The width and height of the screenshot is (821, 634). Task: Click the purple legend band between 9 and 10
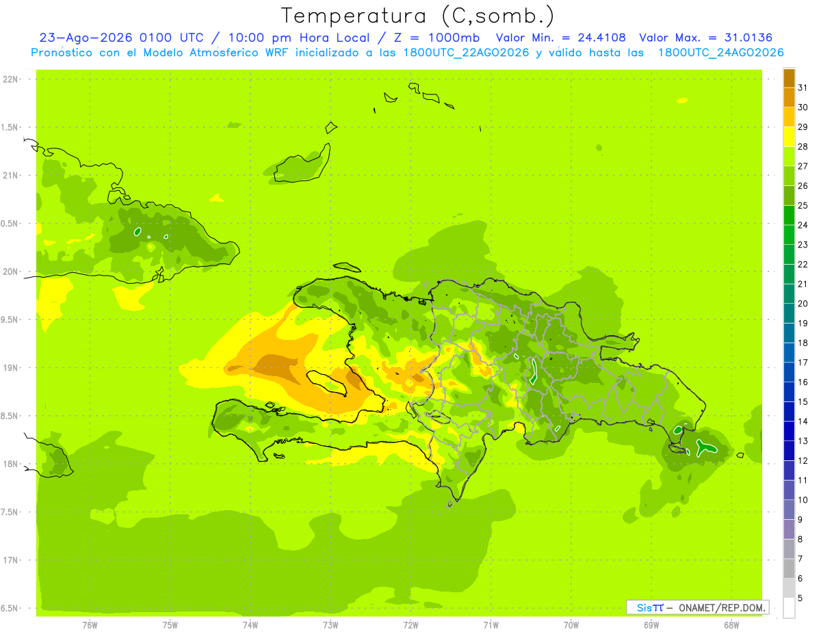point(789,510)
